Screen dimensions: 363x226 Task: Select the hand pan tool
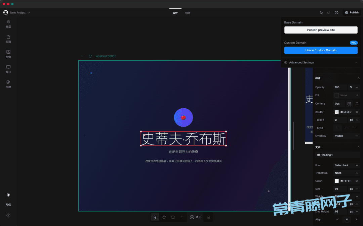point(164,217)
